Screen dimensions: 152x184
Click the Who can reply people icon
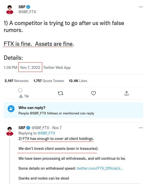[11, 109]
